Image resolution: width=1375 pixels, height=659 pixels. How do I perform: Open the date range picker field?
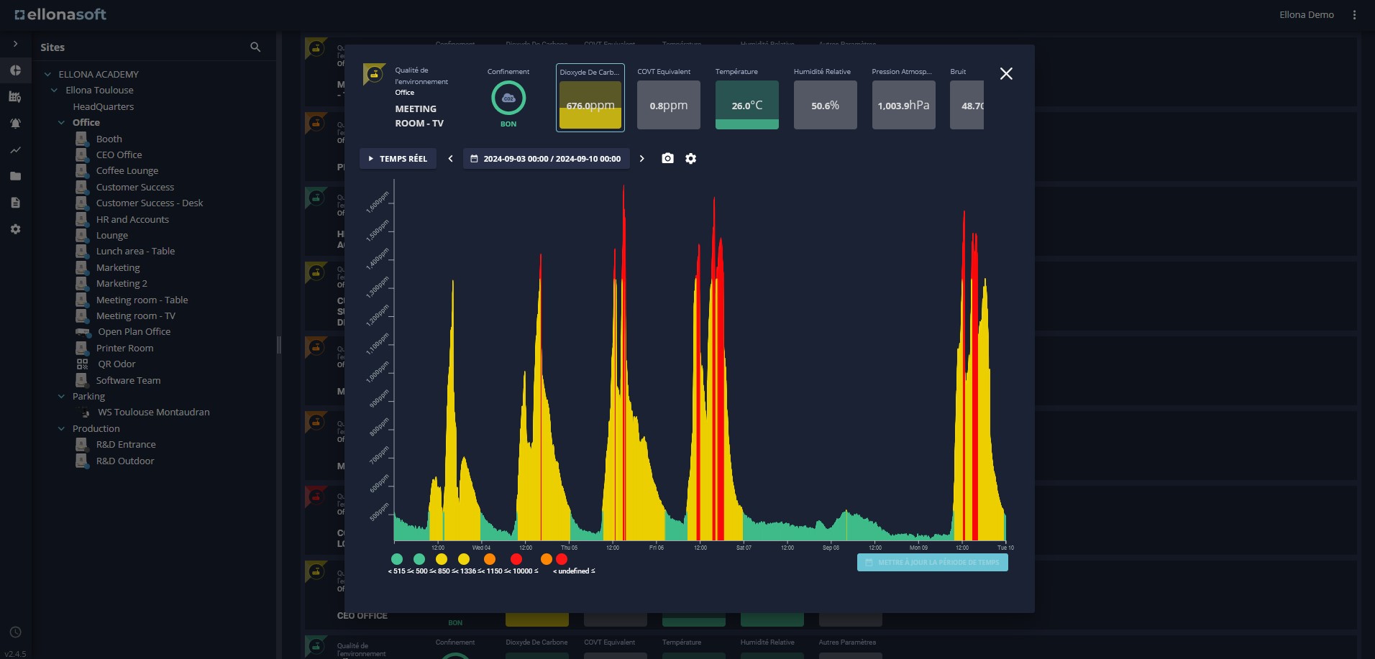(x=547, y=159)
